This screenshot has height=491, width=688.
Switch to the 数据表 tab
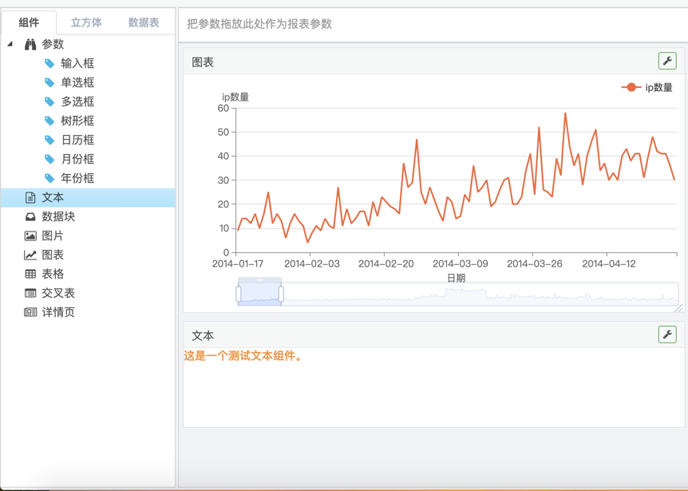(144, 22)
